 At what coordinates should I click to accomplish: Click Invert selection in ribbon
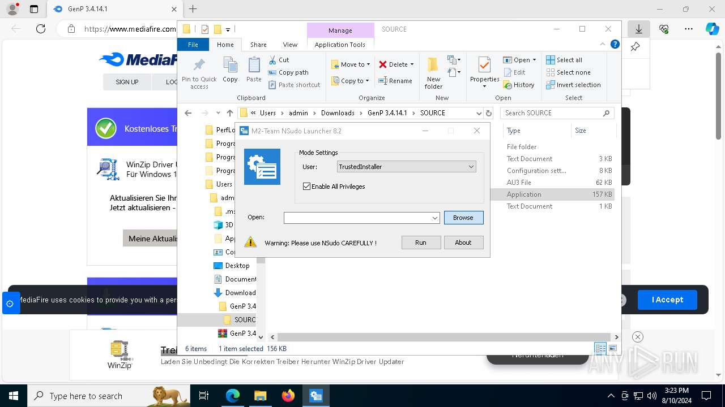(573, 85)
